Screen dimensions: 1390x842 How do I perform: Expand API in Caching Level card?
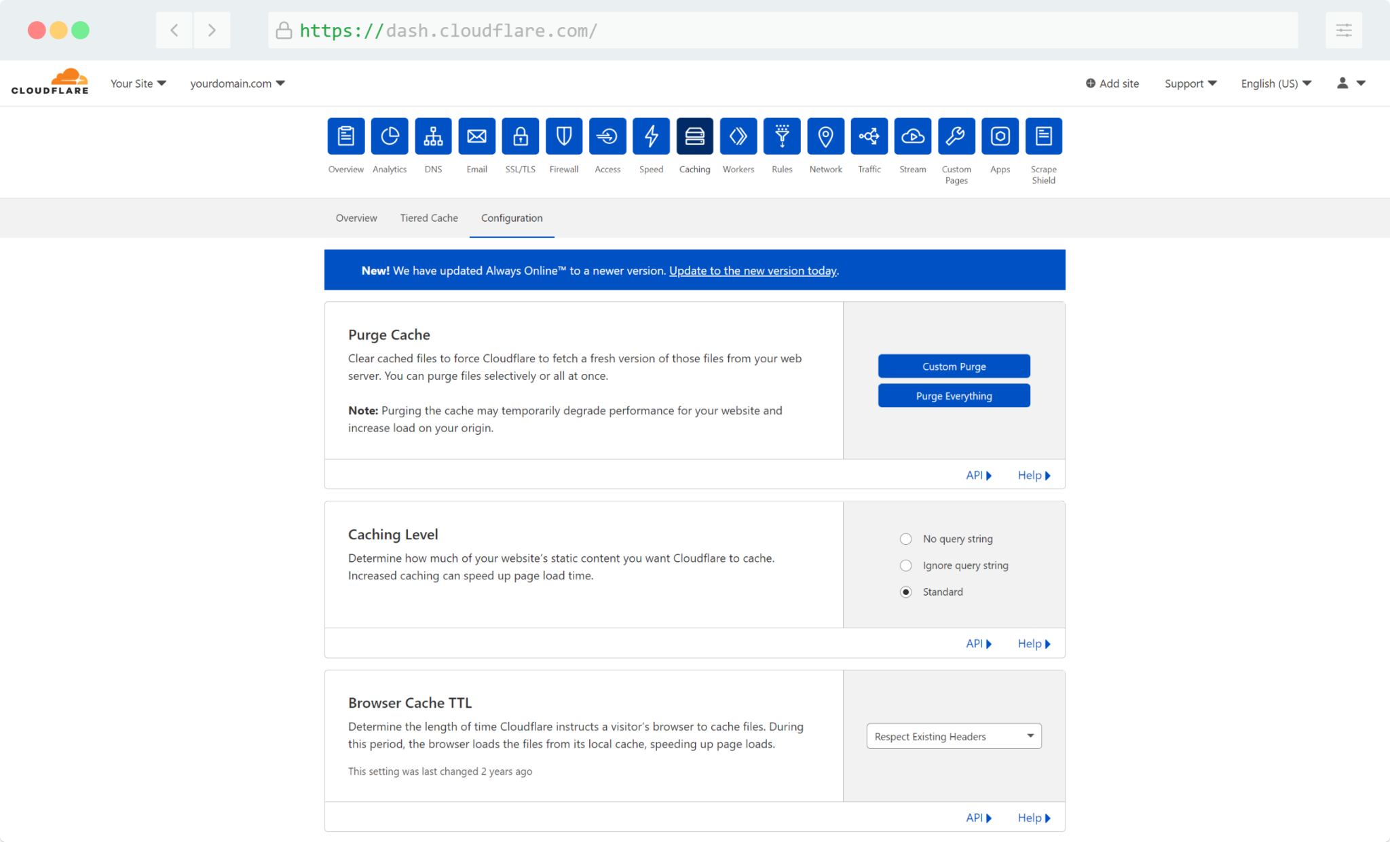979,643
